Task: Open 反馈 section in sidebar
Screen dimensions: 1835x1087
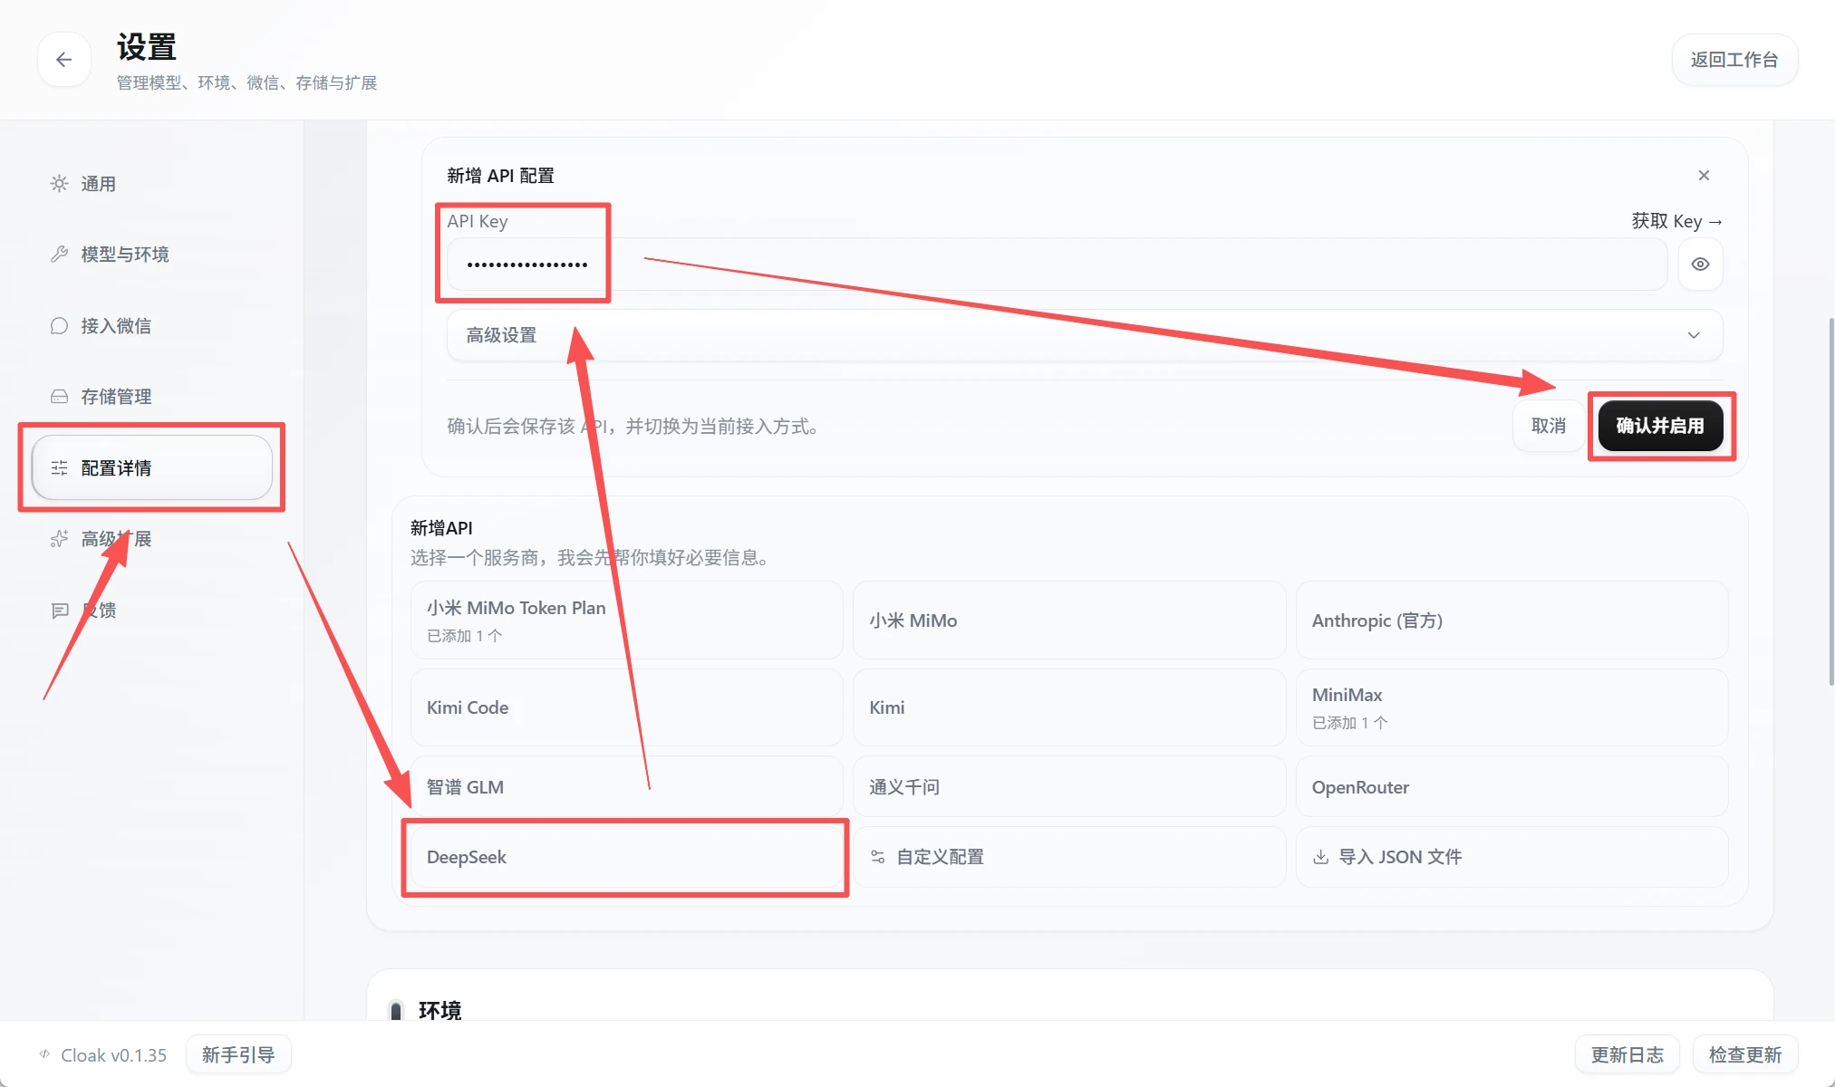Action: [x=151, y=610]
